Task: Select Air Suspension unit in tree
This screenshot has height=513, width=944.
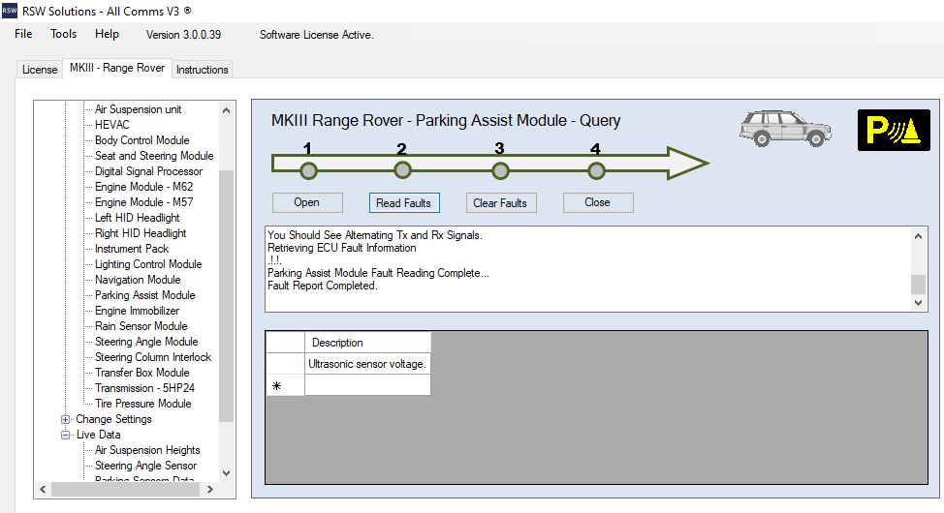Action: (x=138, y=109)
